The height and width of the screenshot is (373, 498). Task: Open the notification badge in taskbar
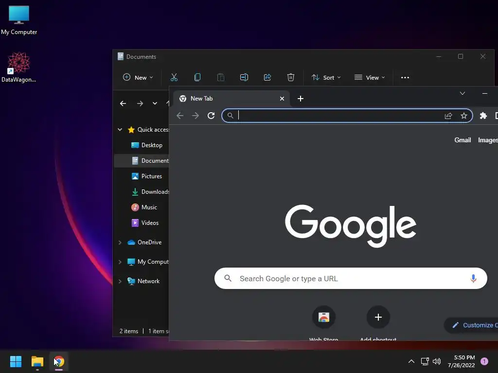[484, 361]
